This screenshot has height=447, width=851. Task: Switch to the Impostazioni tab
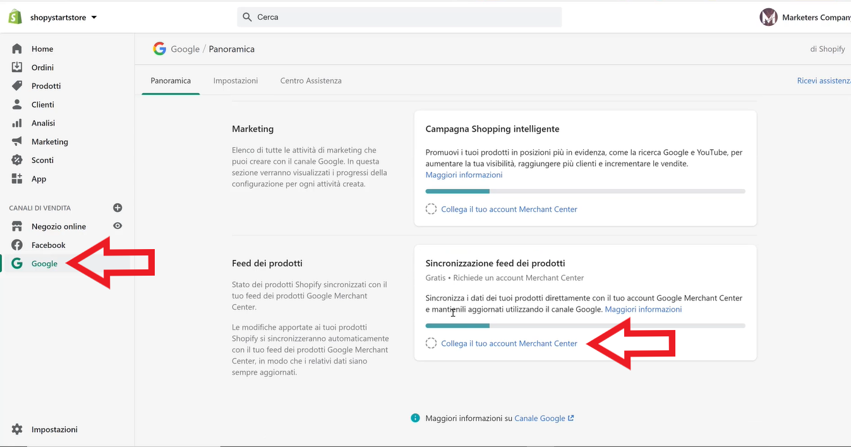pyautogui.click(x=236, y=81)
